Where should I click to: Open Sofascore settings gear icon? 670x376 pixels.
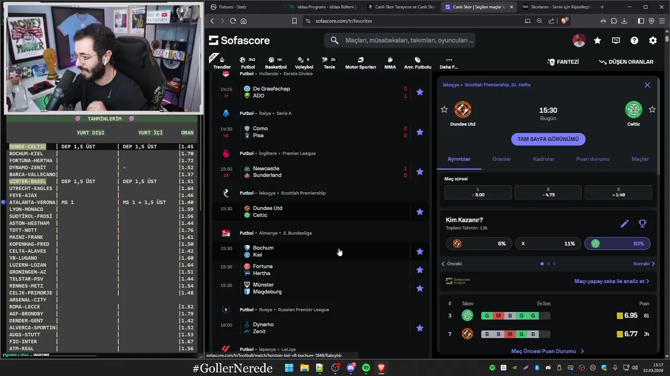(653, 40)
